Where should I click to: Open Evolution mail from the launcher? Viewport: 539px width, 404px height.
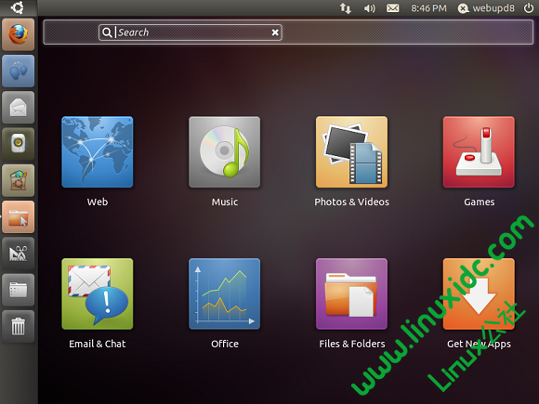coord(19,108)
